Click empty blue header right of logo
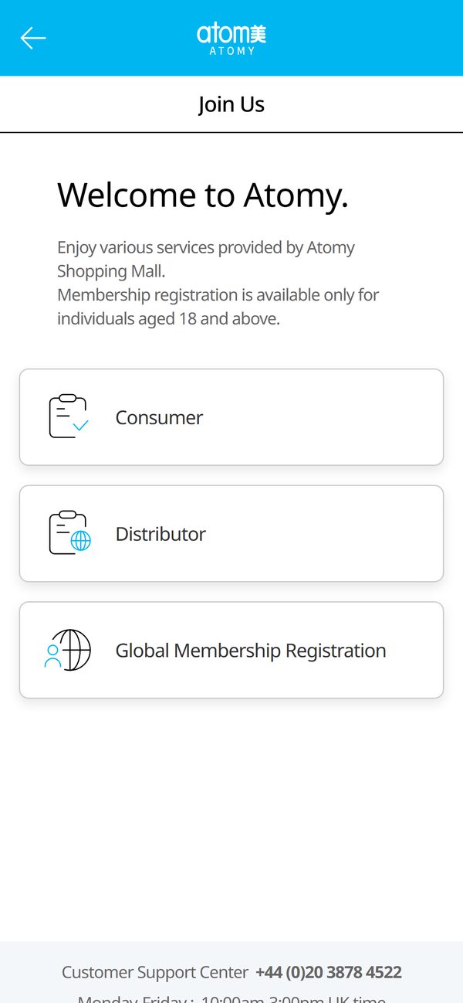463x1003 pixels. tap(363, 38)
